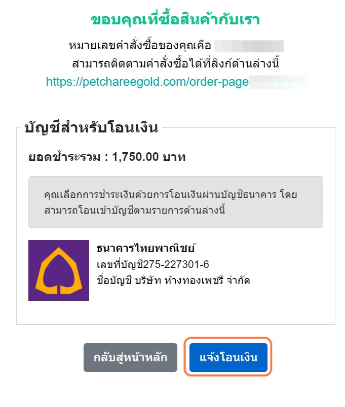Return home via กลับสู่หน้าหลัก button
This screenshot has height=407, width=345.
click(x=130, y=357)
